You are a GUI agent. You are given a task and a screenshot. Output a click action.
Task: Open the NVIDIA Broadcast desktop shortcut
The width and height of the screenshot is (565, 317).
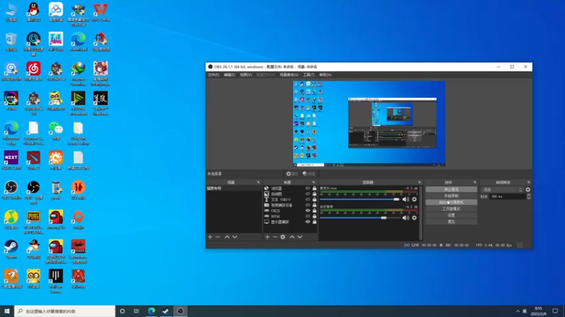click(x=78, y=103)
